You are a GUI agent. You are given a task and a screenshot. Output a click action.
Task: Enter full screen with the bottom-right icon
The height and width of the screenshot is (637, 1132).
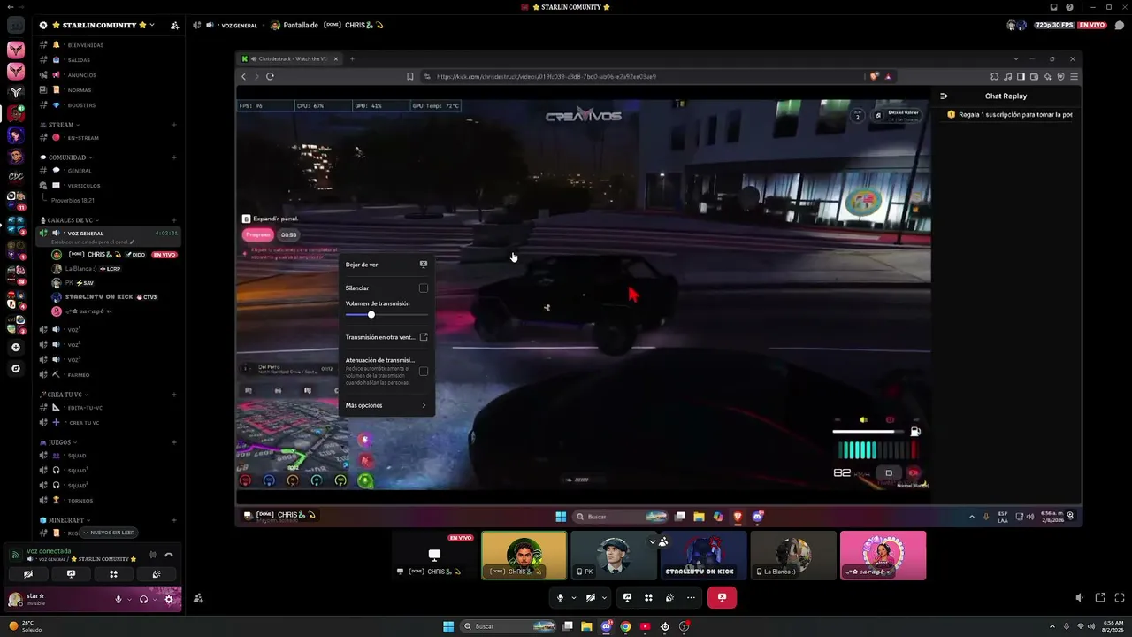(1121, 598)
